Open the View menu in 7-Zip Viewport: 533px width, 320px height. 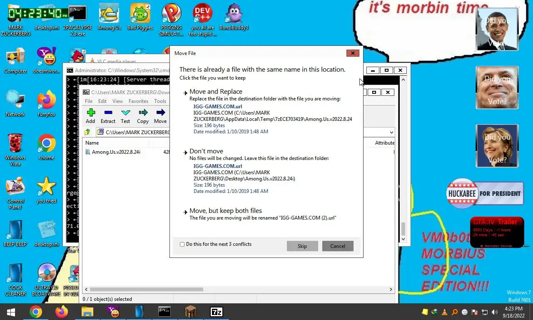point(117,101)
